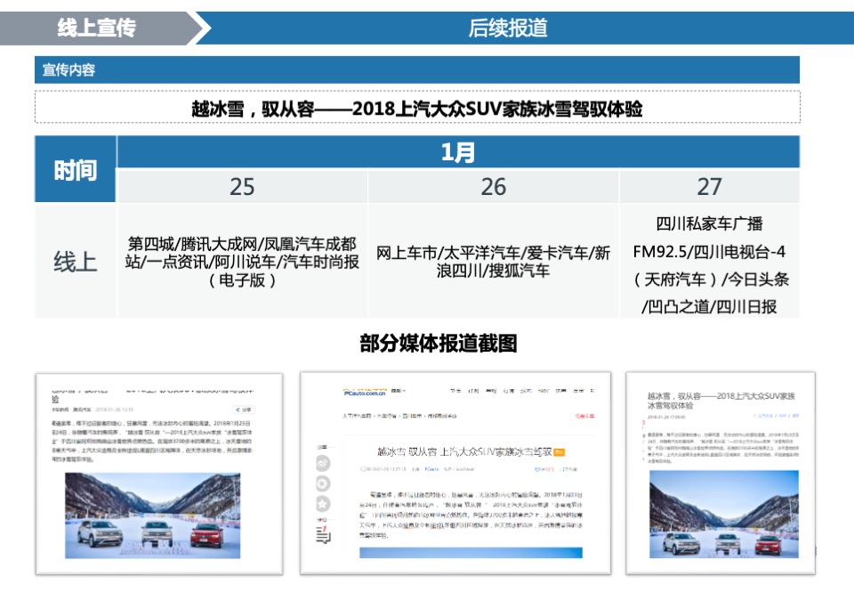Click the 分享 share button on the Tencent article
Viewport: 854px width, 592px height.
[x=245, y=410]
